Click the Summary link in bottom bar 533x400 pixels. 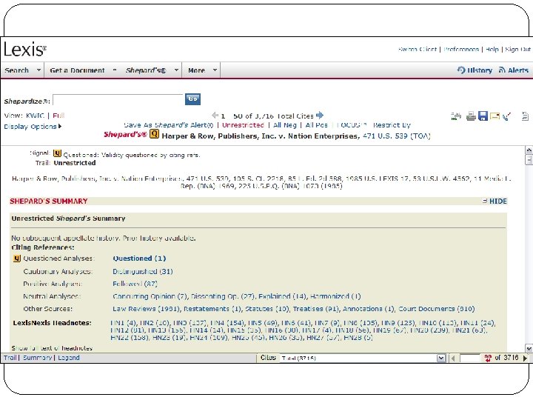tap(37, 358)
